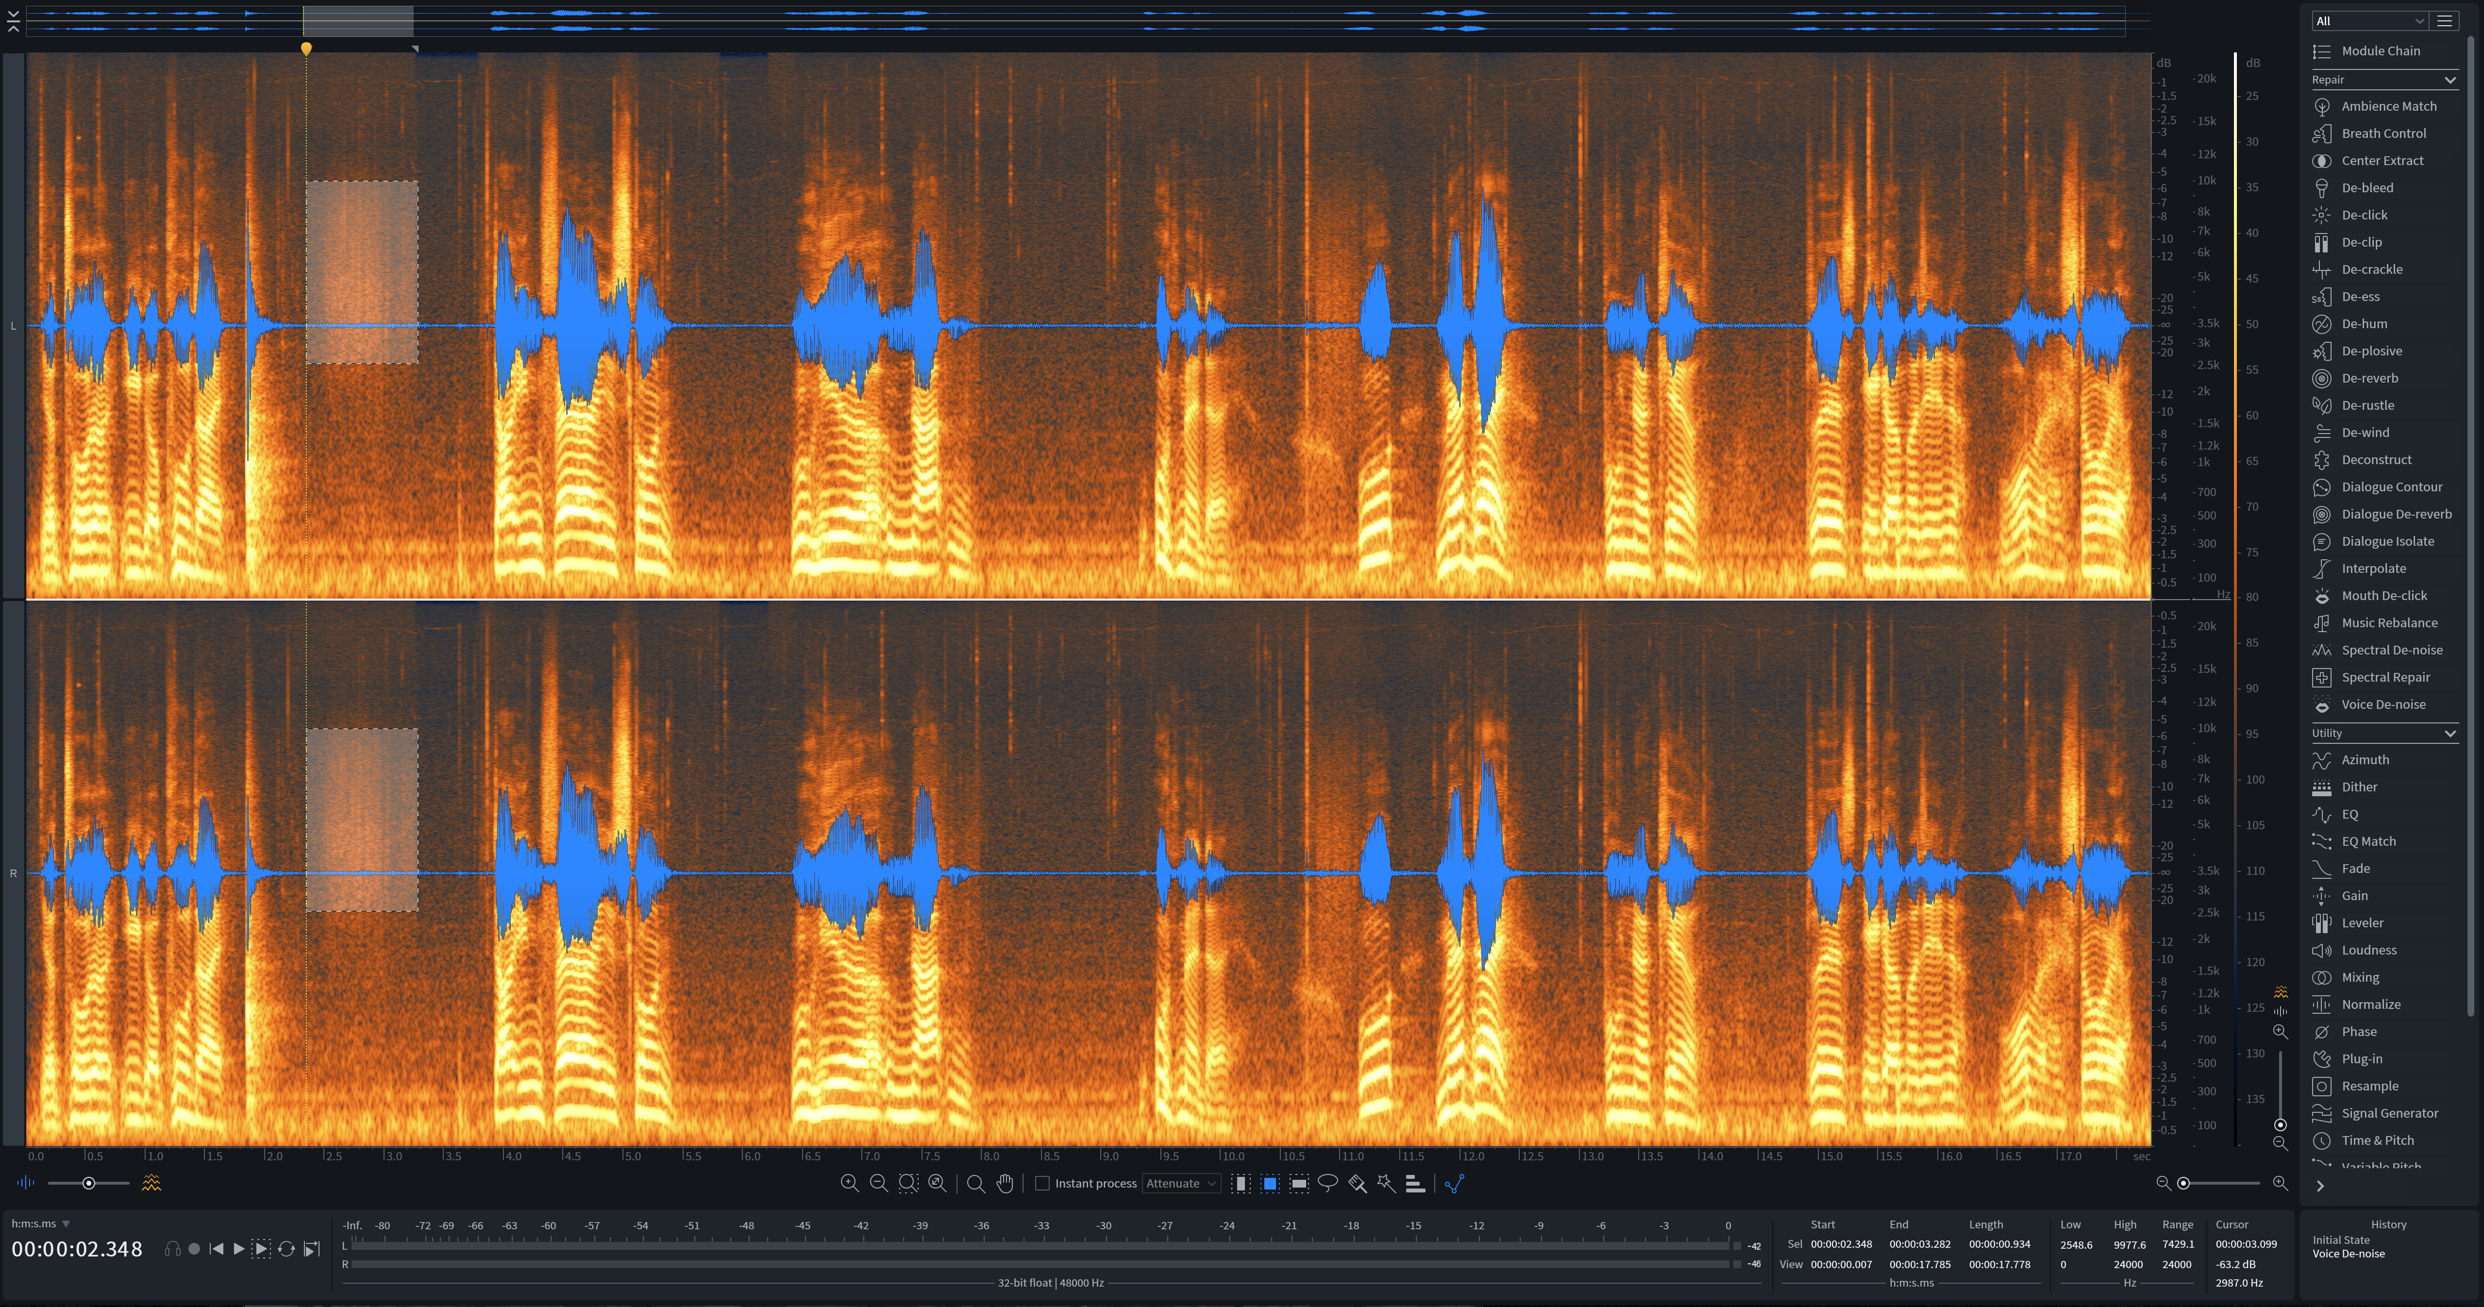Click the play button
Viewport: 2484px width, 1307px height.
(x=239, y=1249)
